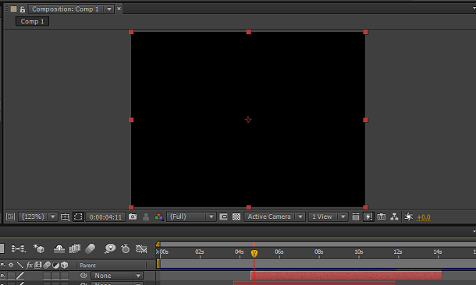Take a snapshot with the camera icon

click(133, 216)
